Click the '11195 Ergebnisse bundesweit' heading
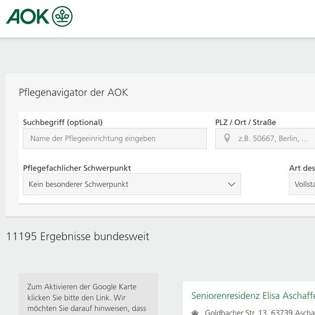The image size is (315, 315). click(78, 236)
